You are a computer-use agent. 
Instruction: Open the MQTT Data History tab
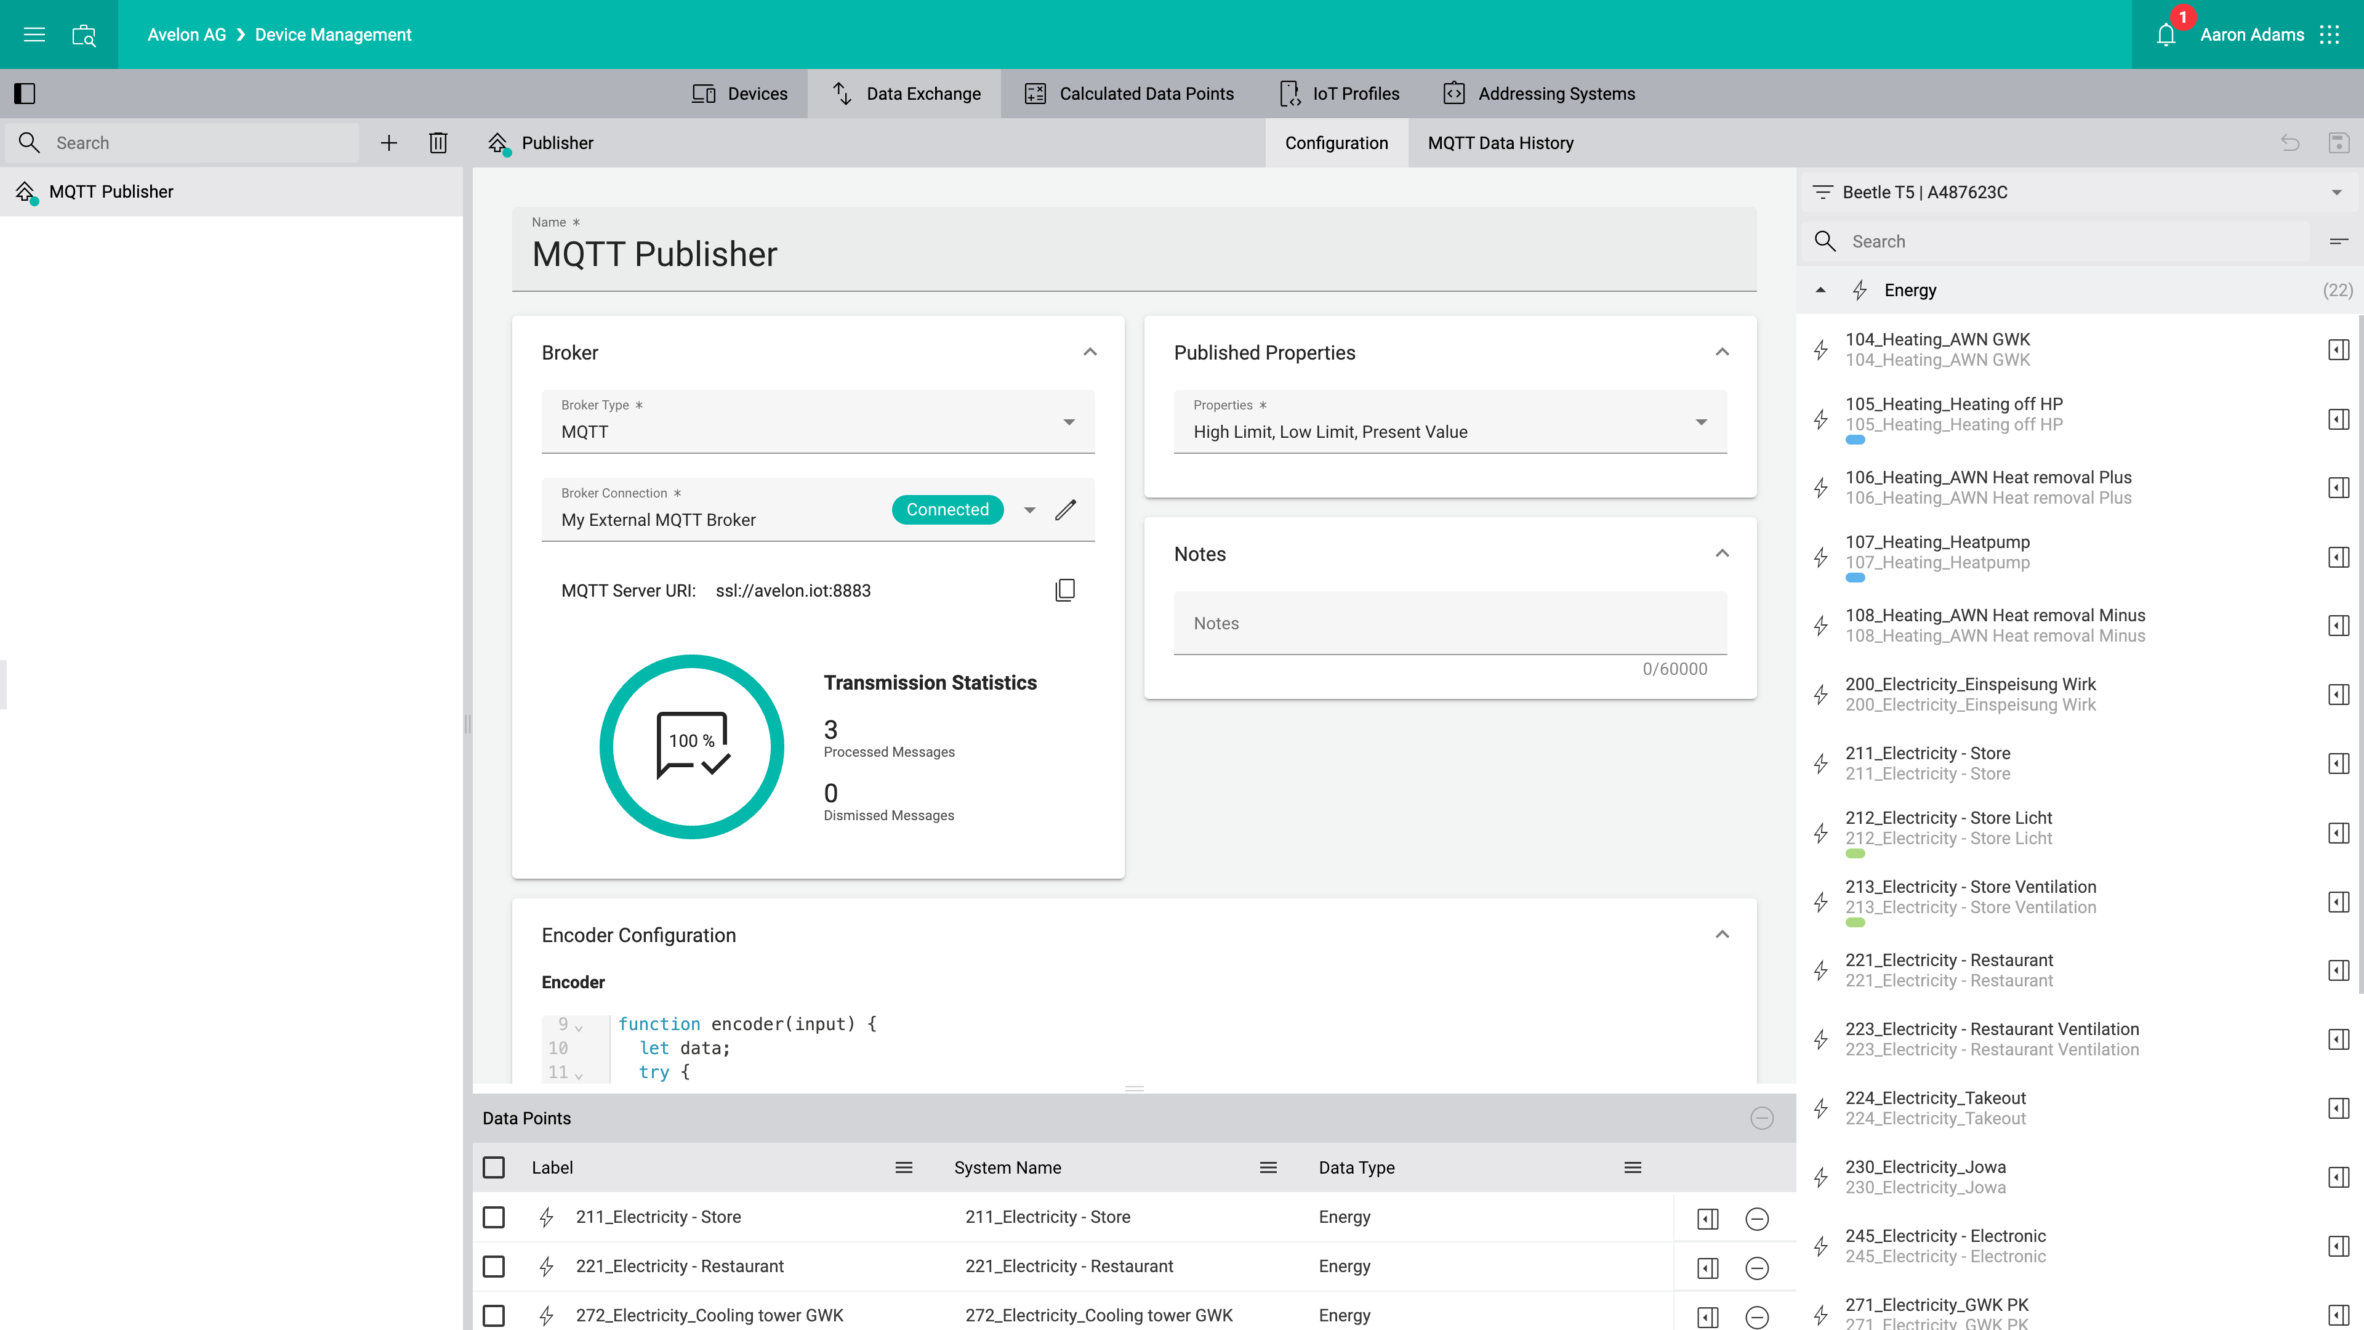point(1502,143)
